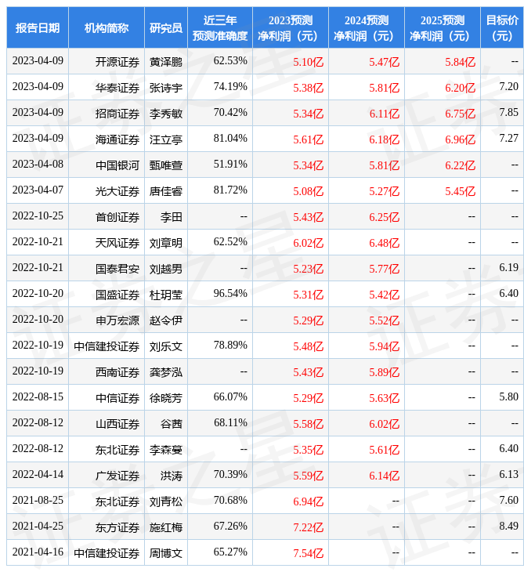Select accuracy value 74.19%
Viewport: 524px width, 572px height.
(230, 86)
